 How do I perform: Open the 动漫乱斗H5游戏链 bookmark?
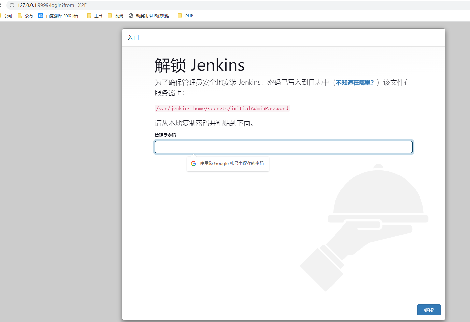pyautogui.click(x=150, y=16)
